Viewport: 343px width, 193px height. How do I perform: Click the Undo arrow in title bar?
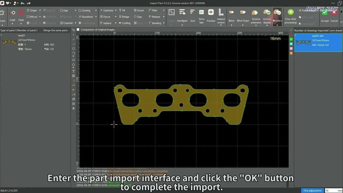point(23,3)
